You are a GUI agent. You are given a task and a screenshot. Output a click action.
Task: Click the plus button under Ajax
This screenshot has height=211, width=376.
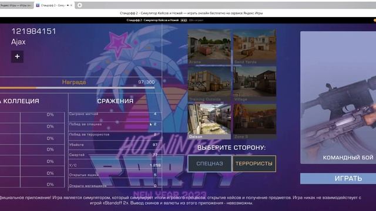[17, 56]
